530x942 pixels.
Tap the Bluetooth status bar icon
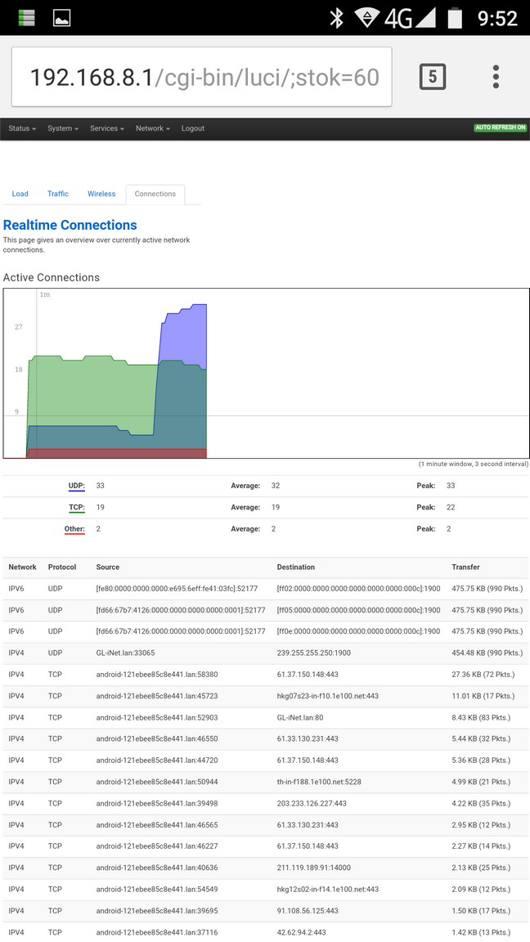(336, 18)
